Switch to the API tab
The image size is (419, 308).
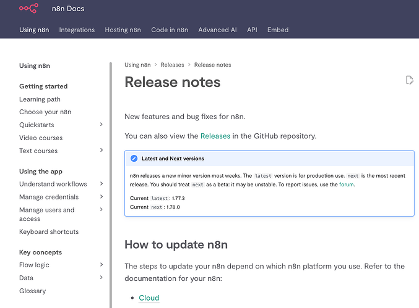click(x=252, y=30)
